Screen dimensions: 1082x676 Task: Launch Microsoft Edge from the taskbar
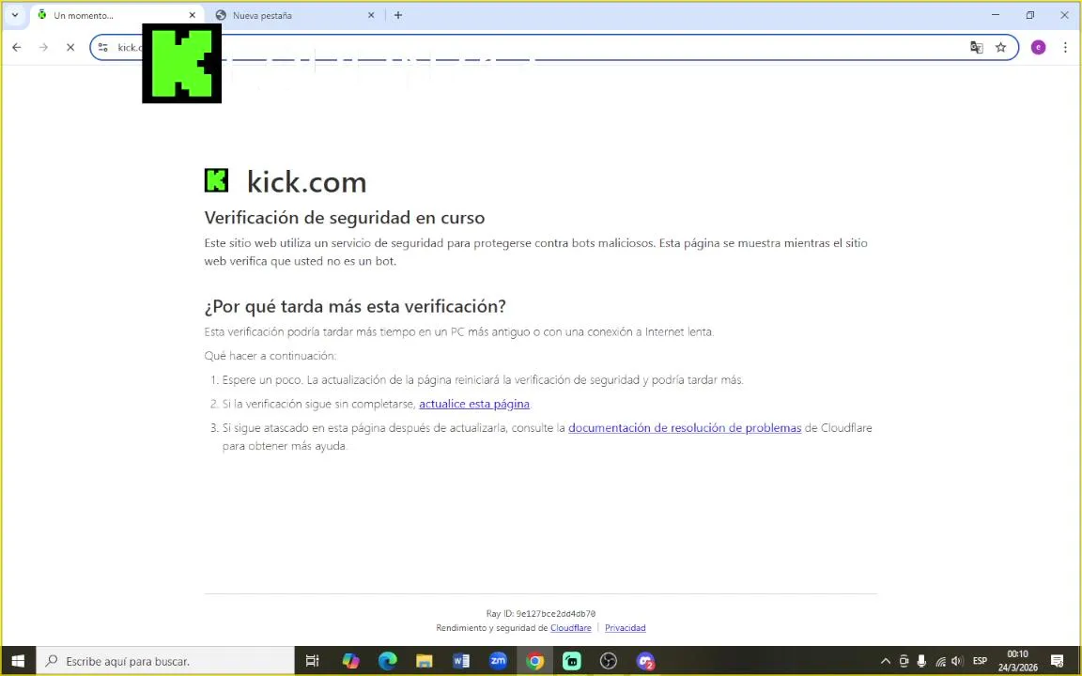(388, 661)
